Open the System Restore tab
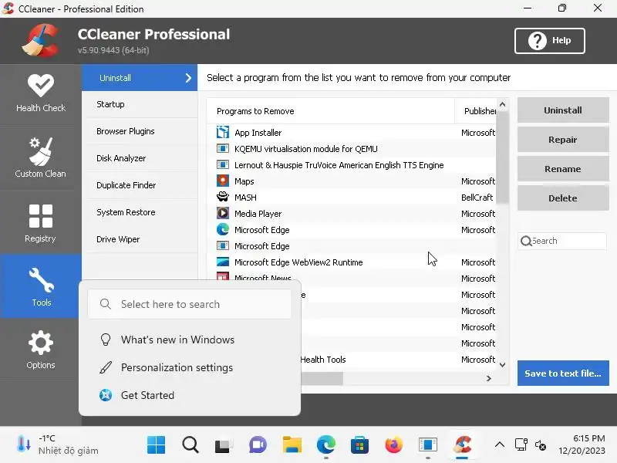617x463 pixels. click(140, 212)
